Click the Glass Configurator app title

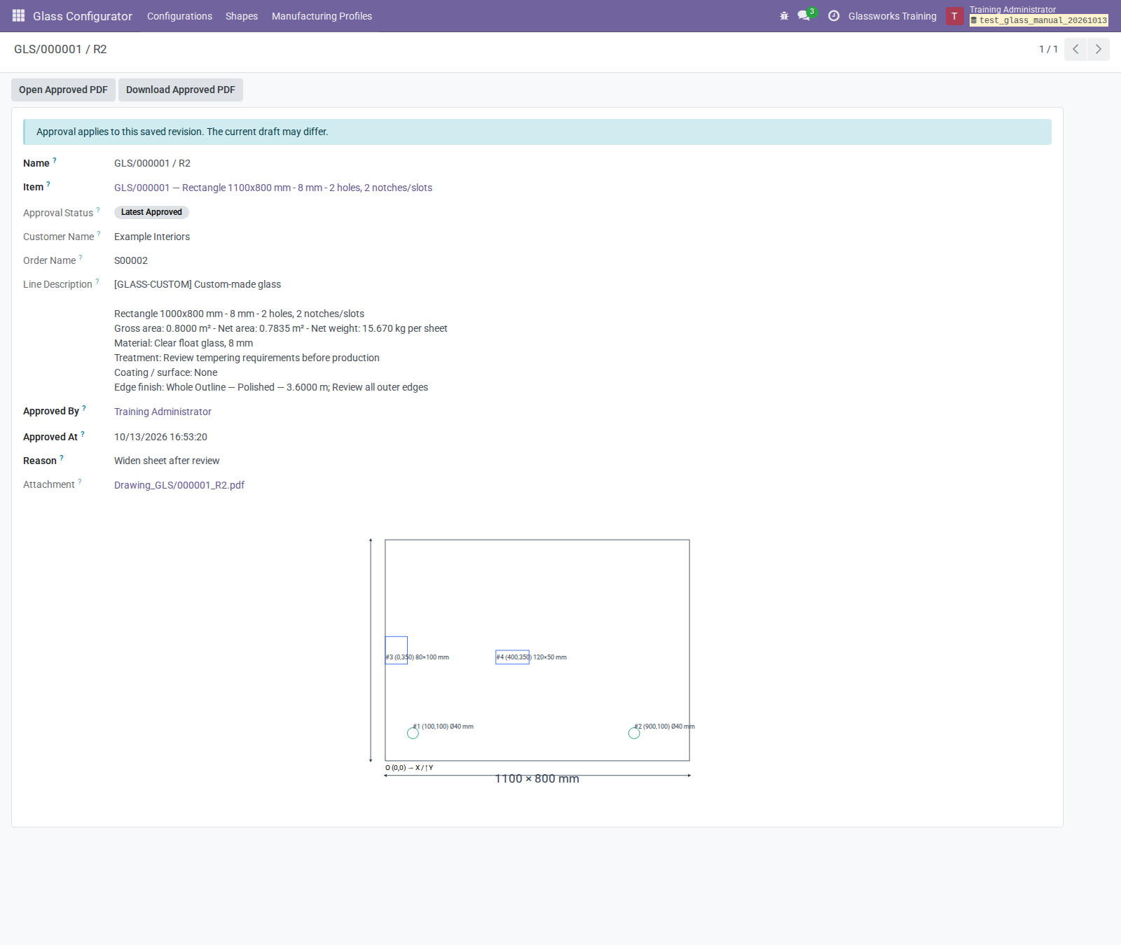pyautogui.click(x=83, y=16)
